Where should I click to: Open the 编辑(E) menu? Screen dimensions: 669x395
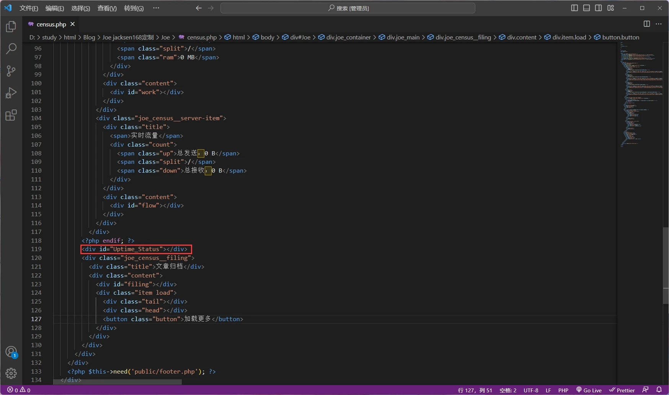click(55, 8)
